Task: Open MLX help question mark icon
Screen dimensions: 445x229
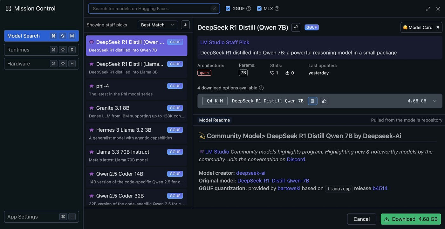Action: [x=277, y=9]
